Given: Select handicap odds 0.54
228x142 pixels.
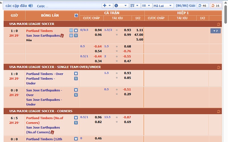Looking at the screenshot, I should (x=98, y=51).
